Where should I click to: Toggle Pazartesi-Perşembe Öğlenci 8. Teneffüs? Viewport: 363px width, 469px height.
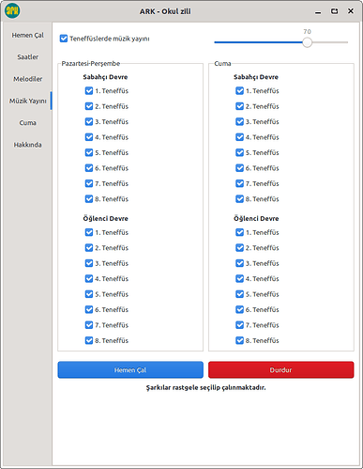pos(89,340)
